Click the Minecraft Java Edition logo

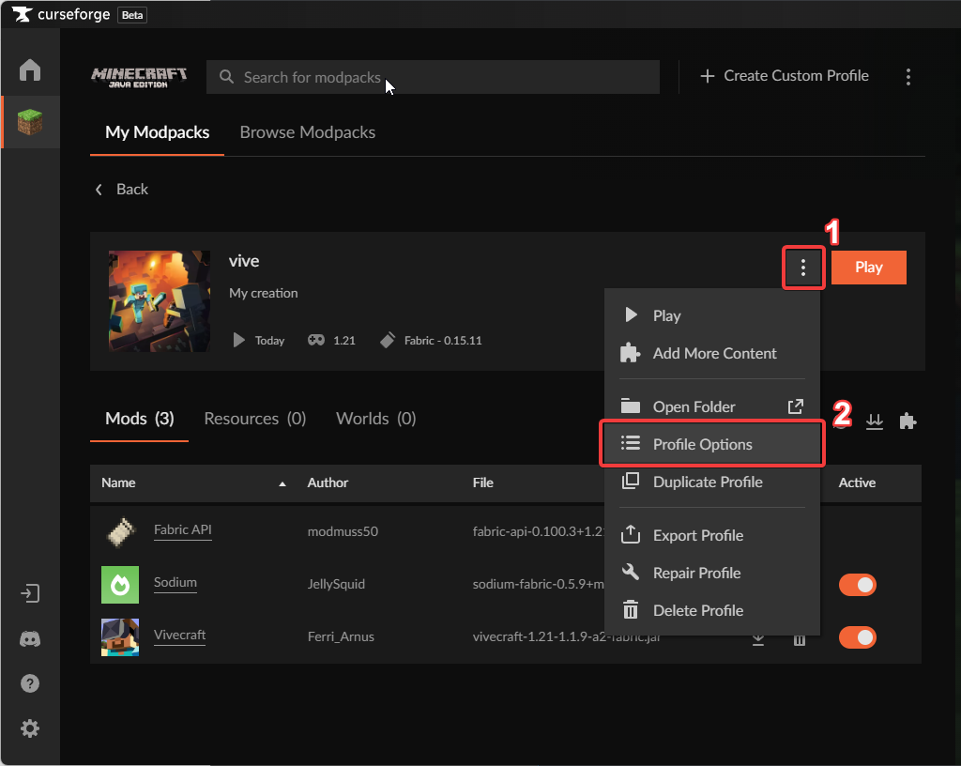139,77
